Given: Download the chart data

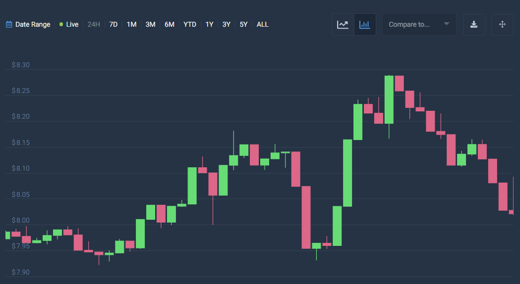Looking at the screenshot, I should click(x=474, y=24).
